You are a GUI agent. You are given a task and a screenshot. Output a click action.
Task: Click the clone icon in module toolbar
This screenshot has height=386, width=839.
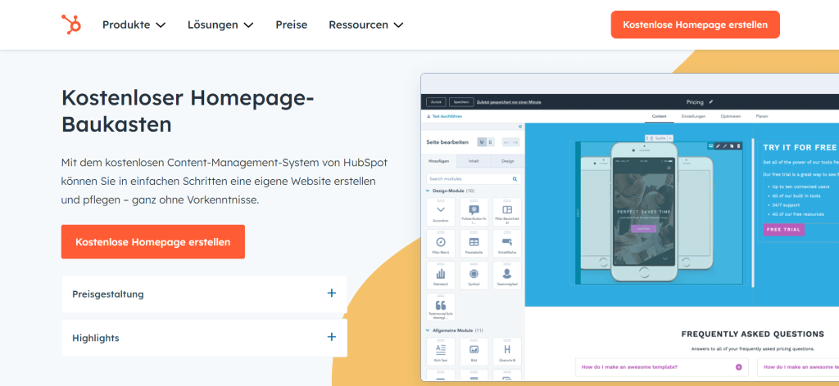[x=732, y=146]
